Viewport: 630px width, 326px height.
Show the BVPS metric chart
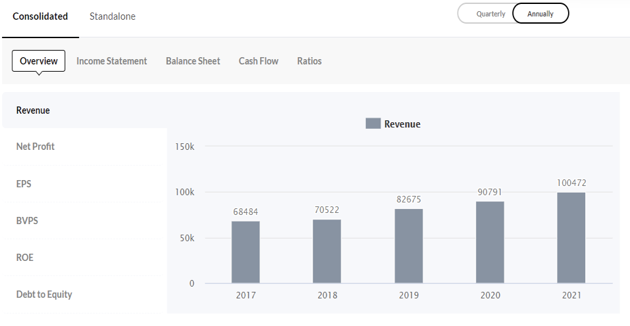(x=27, y=221)
